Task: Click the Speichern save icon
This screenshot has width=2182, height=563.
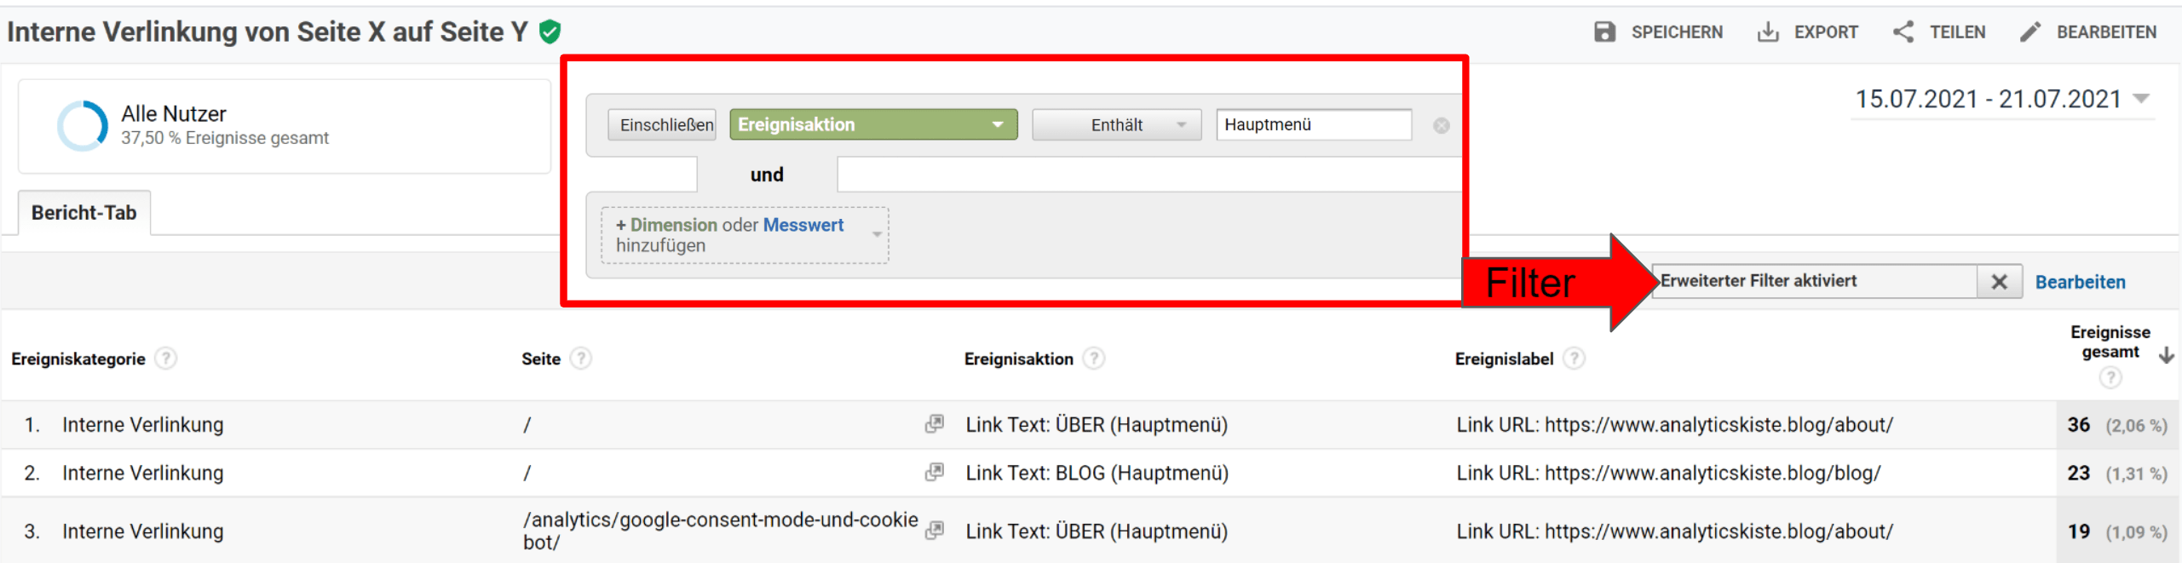Action: click(1604, 32)
